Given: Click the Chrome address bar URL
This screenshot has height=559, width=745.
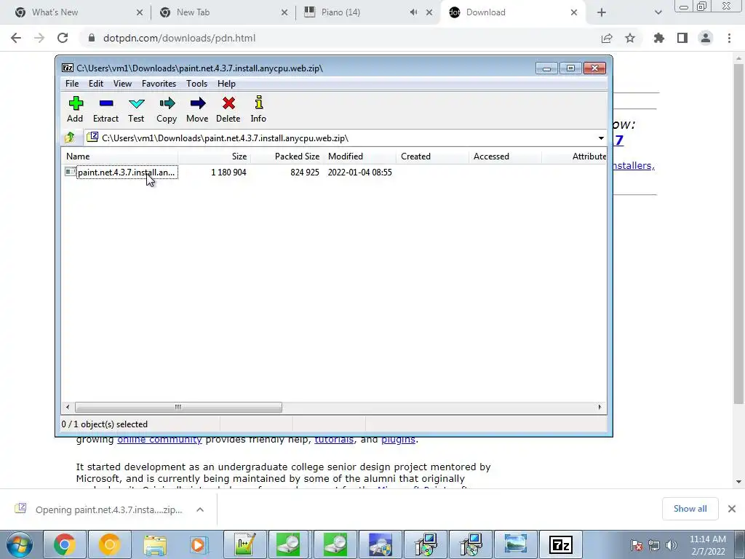Looking at the screenshot, I should tap(179, 38).
